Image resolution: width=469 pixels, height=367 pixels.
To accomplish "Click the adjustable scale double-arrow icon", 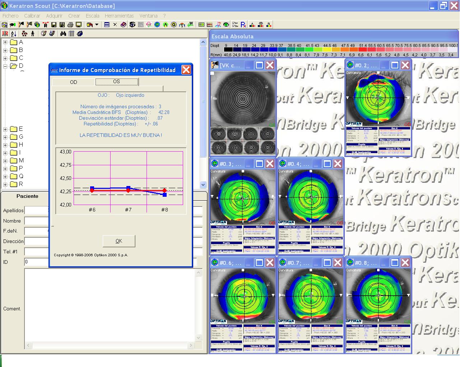I will [261, 25].
